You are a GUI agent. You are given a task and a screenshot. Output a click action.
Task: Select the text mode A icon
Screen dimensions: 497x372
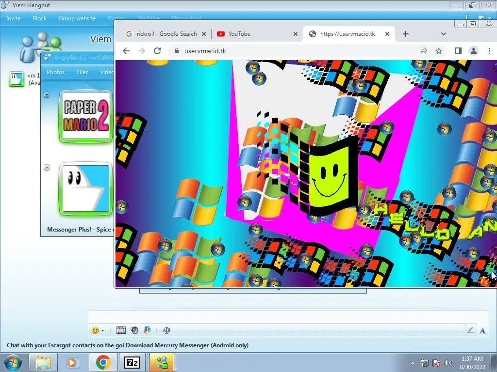[482, 330]
